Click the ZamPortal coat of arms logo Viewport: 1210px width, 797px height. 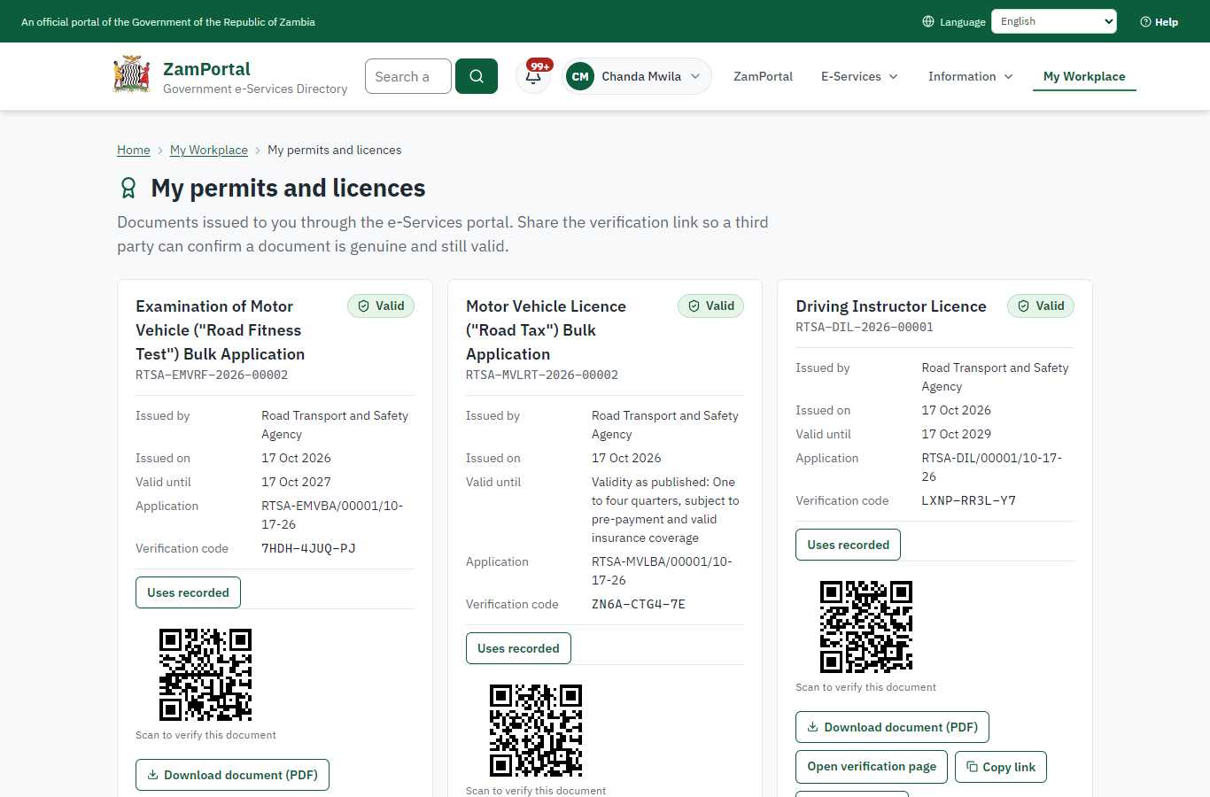(x=132, y=75)
